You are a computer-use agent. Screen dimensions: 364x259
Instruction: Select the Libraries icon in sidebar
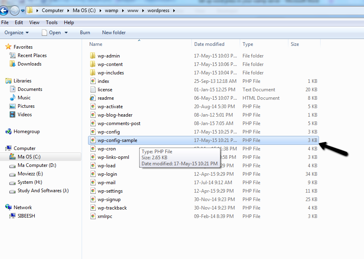coord(8,81)
